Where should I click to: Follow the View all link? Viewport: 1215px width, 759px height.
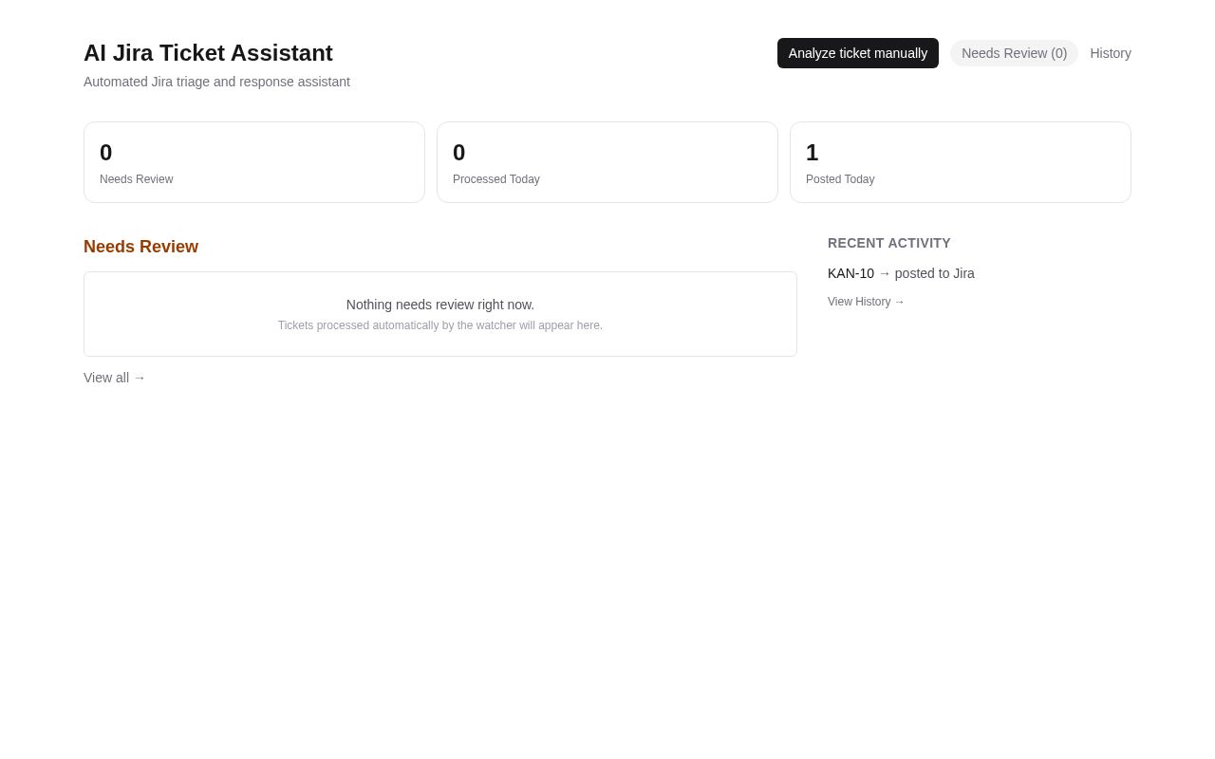(x=115, y=378)
